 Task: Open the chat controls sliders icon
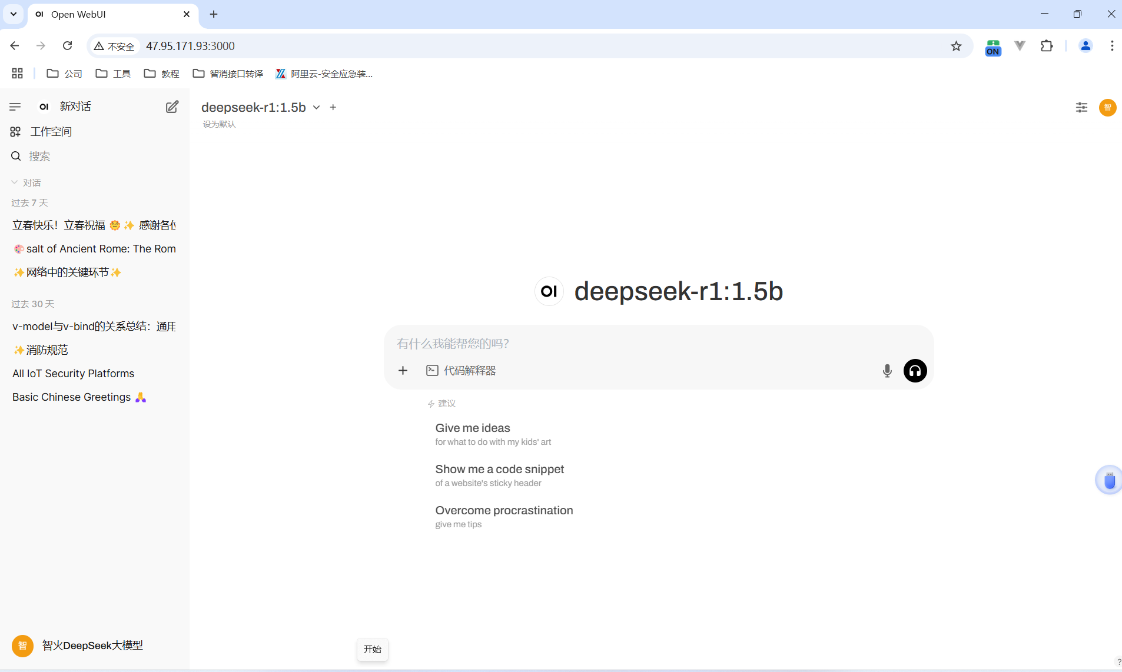tap(1081, 107)
